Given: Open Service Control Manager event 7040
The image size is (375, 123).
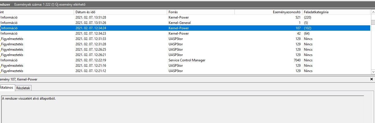Looking at the screenshot, I should click(187, 60).
